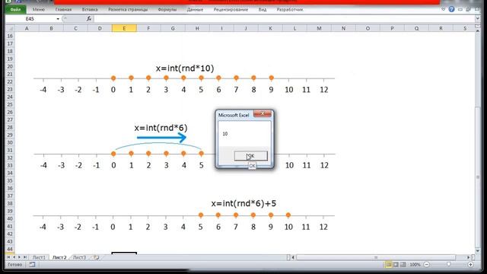This screenshot has width=487, height=274.
Task: Select column R header
Action: coord(441,28)
